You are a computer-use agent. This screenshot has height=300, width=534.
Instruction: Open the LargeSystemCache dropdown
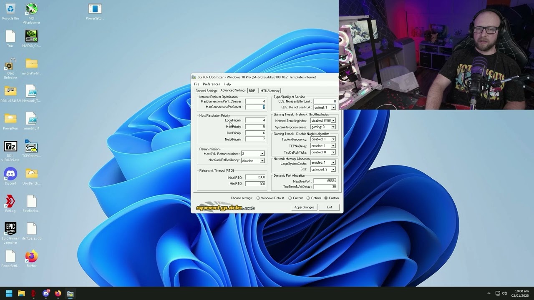(x=333, y=163)
